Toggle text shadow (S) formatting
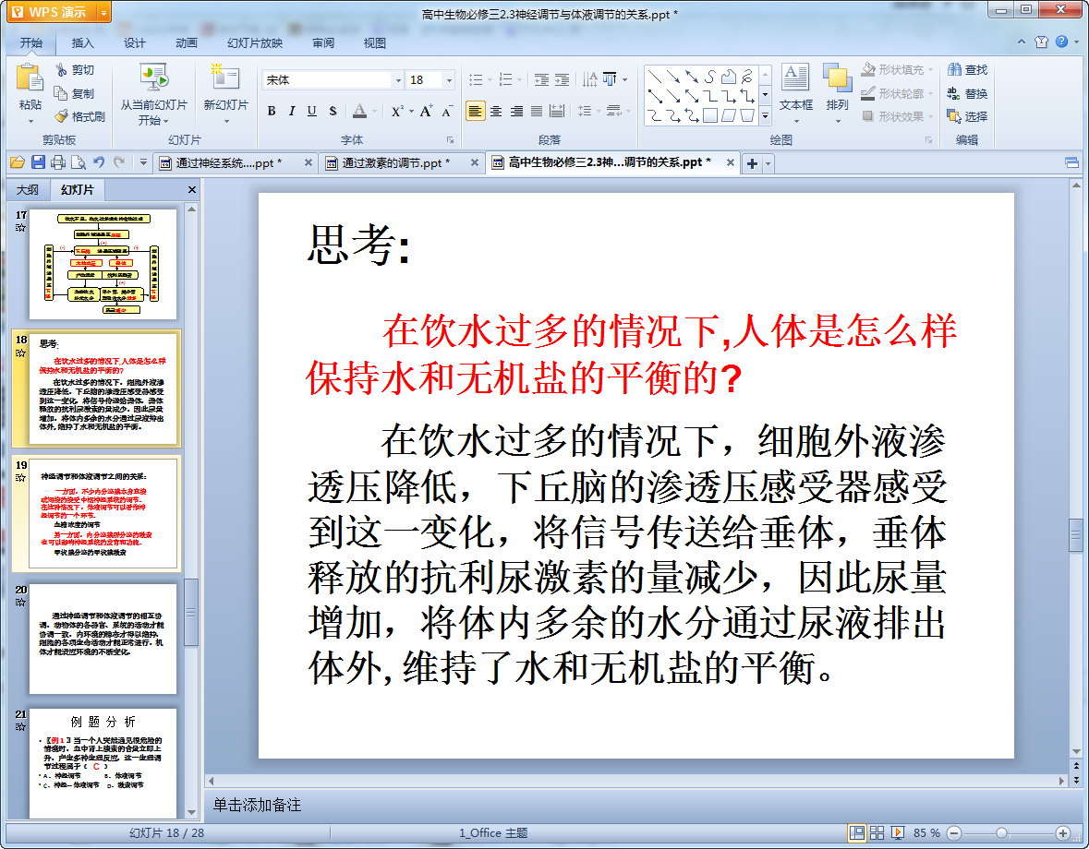The width and height of the screenshot is (1089, 849). click(333, 111)
